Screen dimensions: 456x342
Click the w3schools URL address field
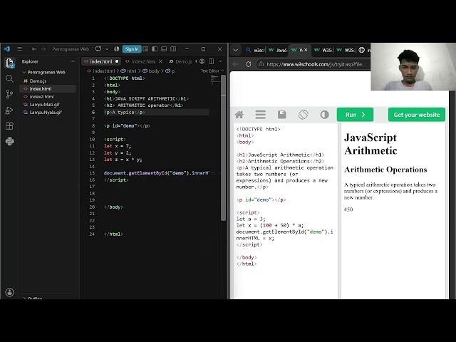tap(316, 64)
